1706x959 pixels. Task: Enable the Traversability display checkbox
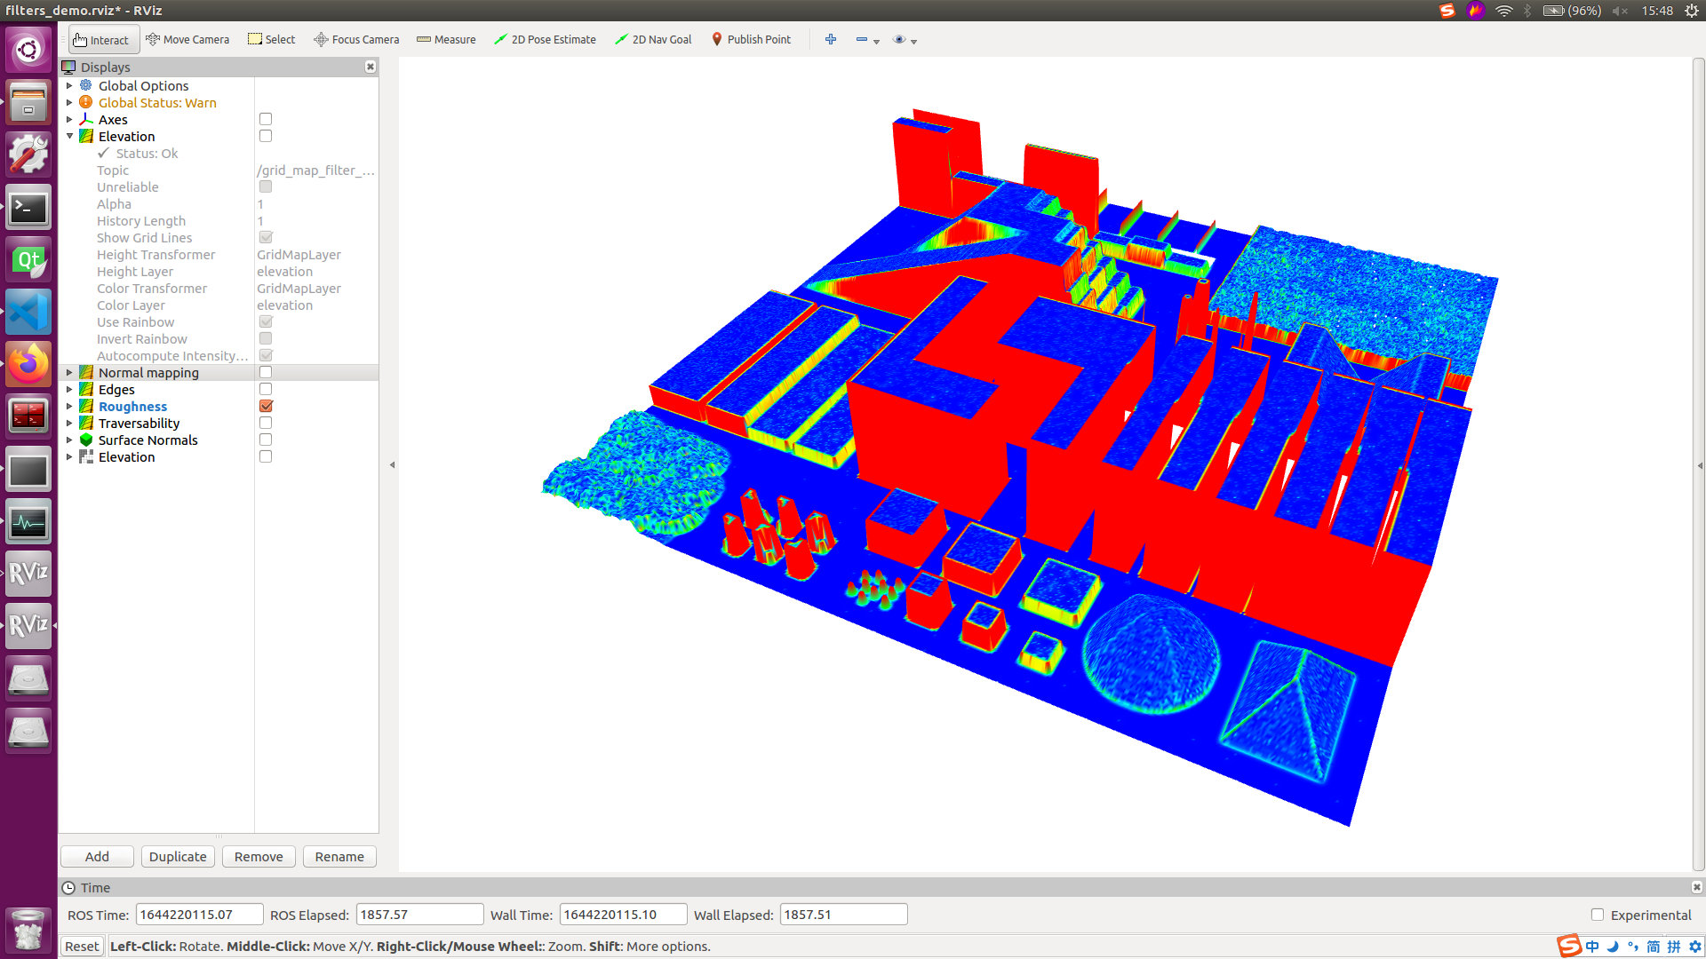pos(266,423)
